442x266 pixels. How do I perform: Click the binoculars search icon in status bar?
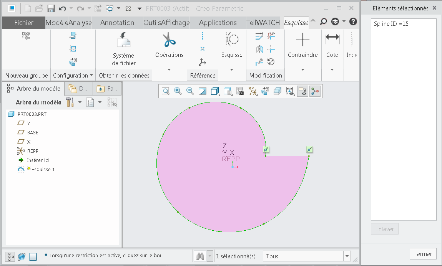pos(200,256)
